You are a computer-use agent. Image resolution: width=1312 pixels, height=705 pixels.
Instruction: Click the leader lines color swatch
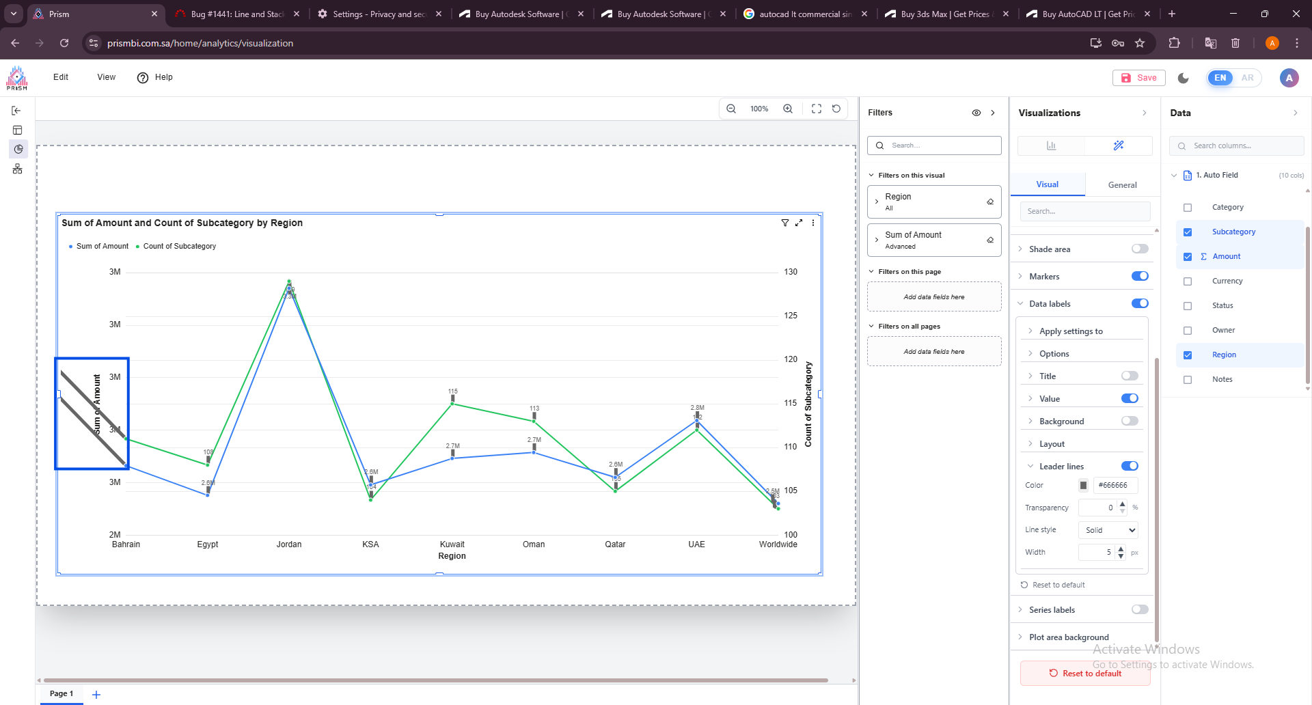1083,486
